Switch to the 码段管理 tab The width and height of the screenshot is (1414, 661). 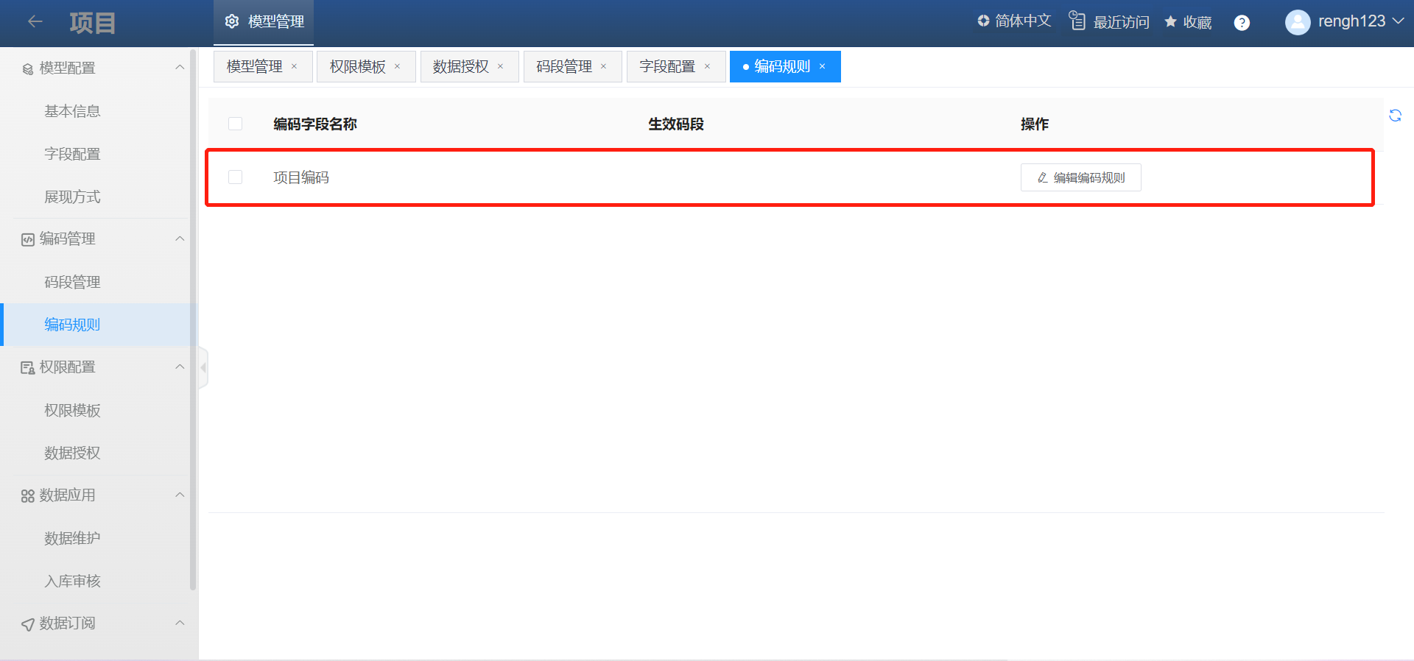(x=564, y=67)
